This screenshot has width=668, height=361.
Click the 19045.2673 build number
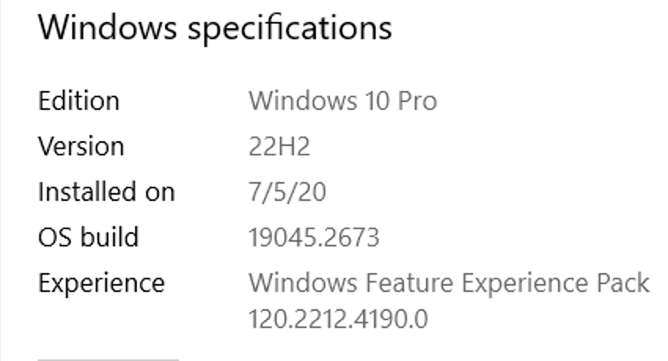(x=314, y=237)
